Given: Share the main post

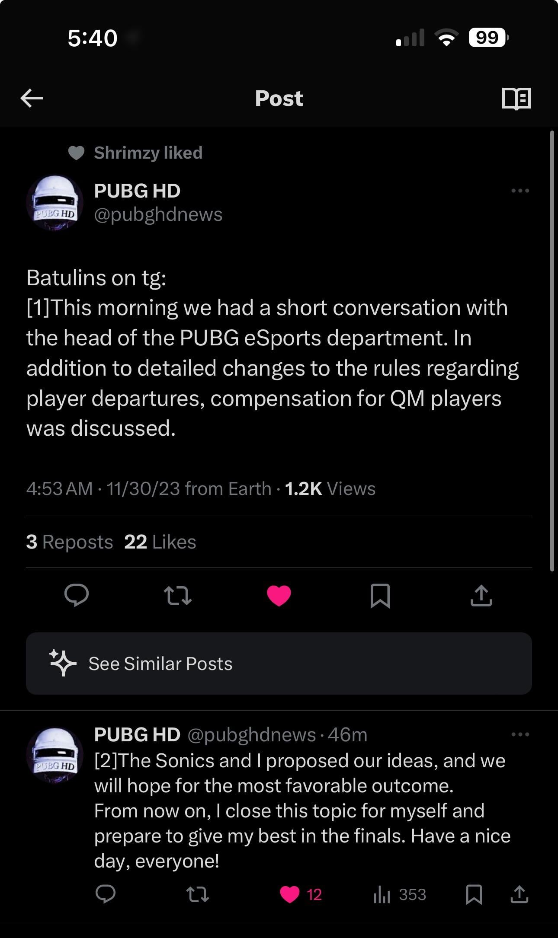Looking at the screenshot, I should click(481, 595).
